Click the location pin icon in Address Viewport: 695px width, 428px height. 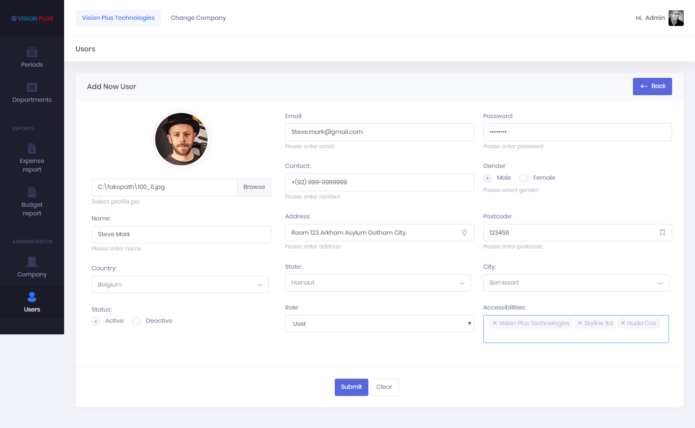pyautogui.click(x=464, y=233)
